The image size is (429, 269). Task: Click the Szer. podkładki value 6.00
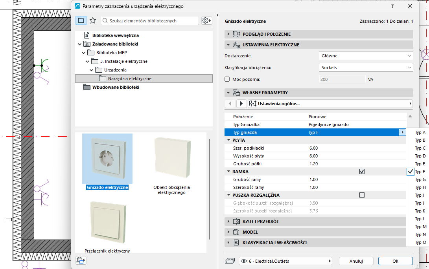313,148
